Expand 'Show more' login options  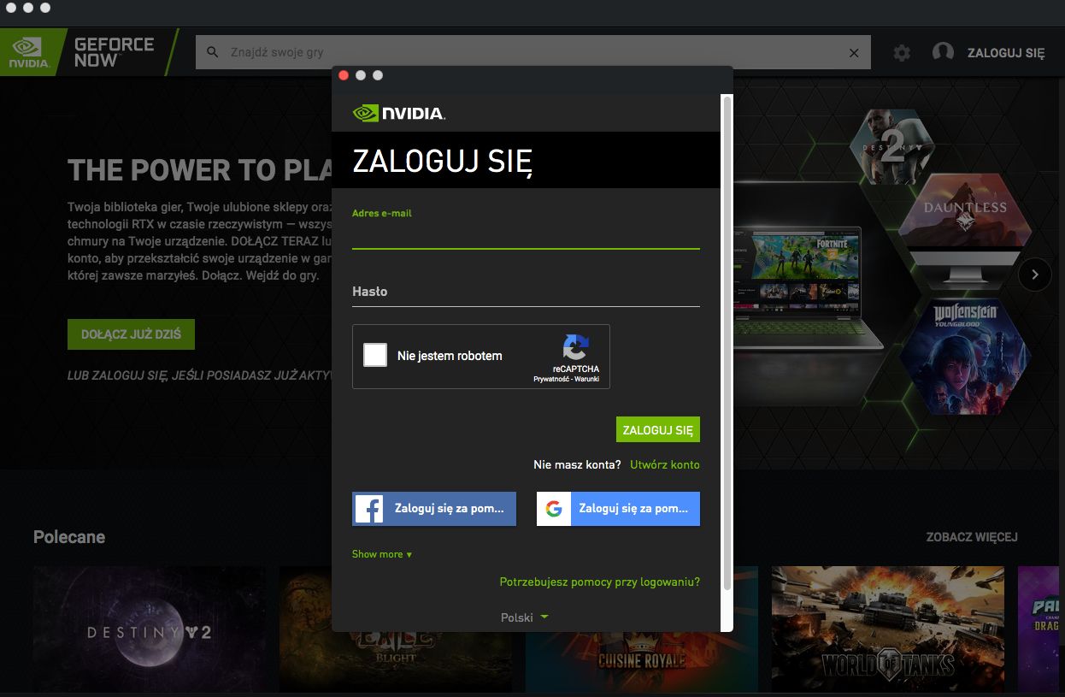pyautogui.click(x=382, y=554)
